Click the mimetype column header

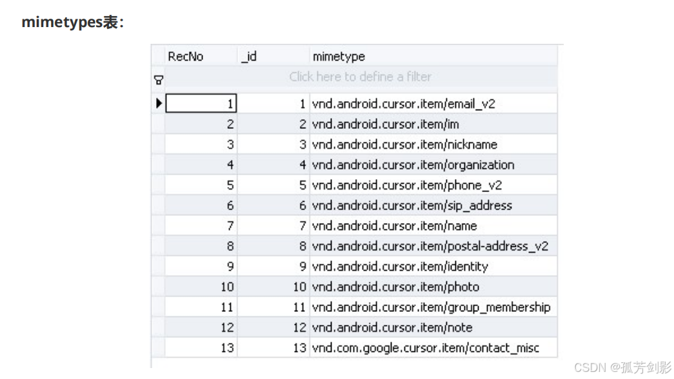339,57
